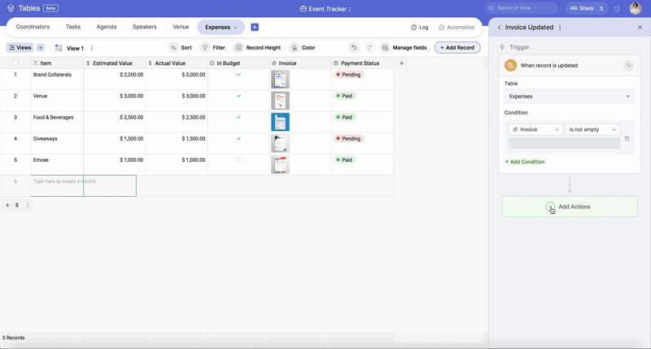This screenshot has height=349, width=651.
Task: Click the undo arrow icon
Action: click(x=354, y=48)
